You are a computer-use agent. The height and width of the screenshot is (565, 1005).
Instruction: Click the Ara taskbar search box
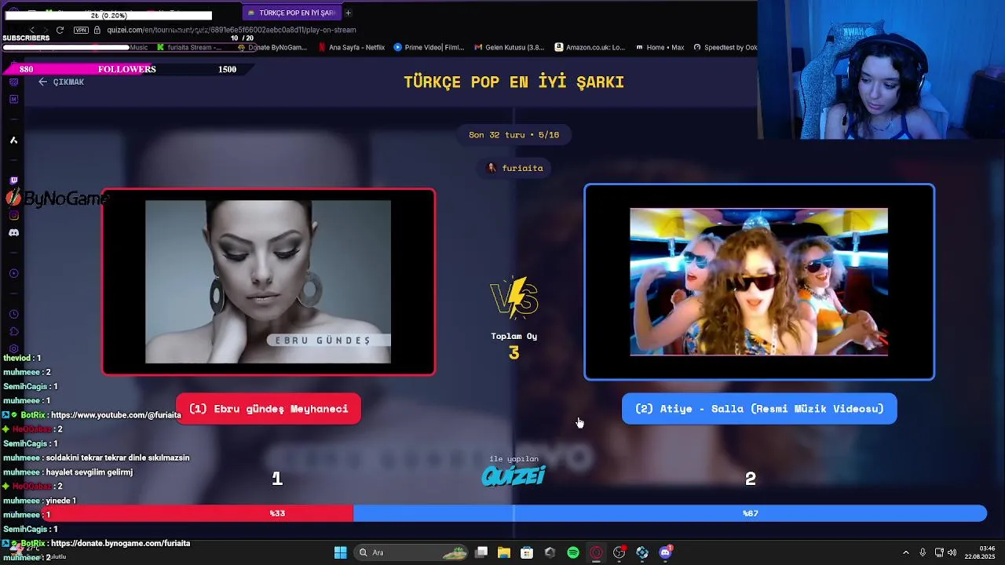coord(412,552)
